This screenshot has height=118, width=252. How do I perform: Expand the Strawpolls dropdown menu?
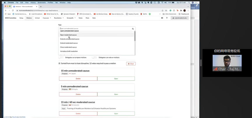71,18
